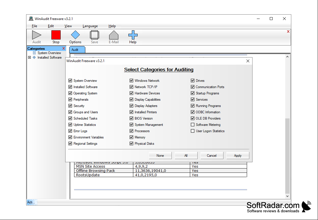Click the audit pane scroll down arrow

point(287,196)
